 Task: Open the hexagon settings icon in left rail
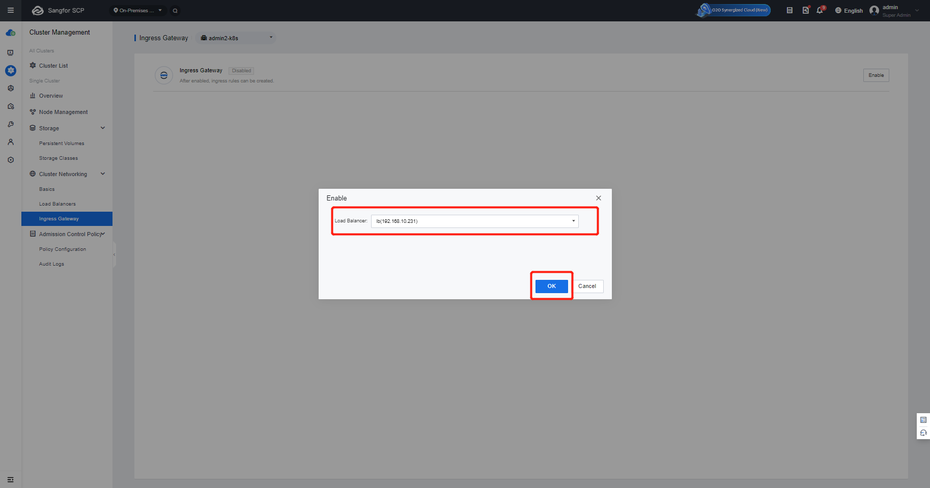click(x=11, y=160)
